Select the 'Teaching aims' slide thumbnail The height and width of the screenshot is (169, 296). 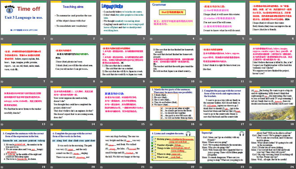tap(73, 18)
